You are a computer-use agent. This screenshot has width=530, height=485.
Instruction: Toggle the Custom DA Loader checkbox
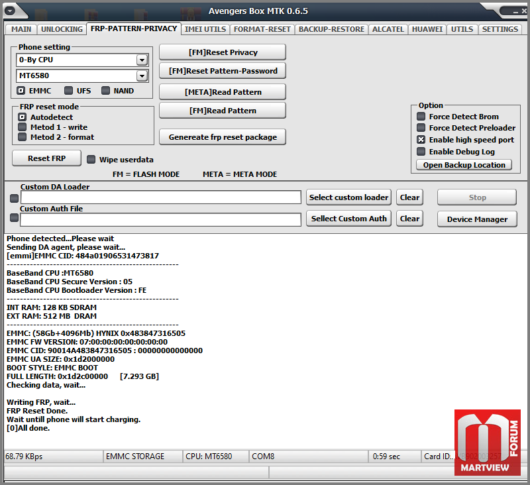[x=14, y=198]
